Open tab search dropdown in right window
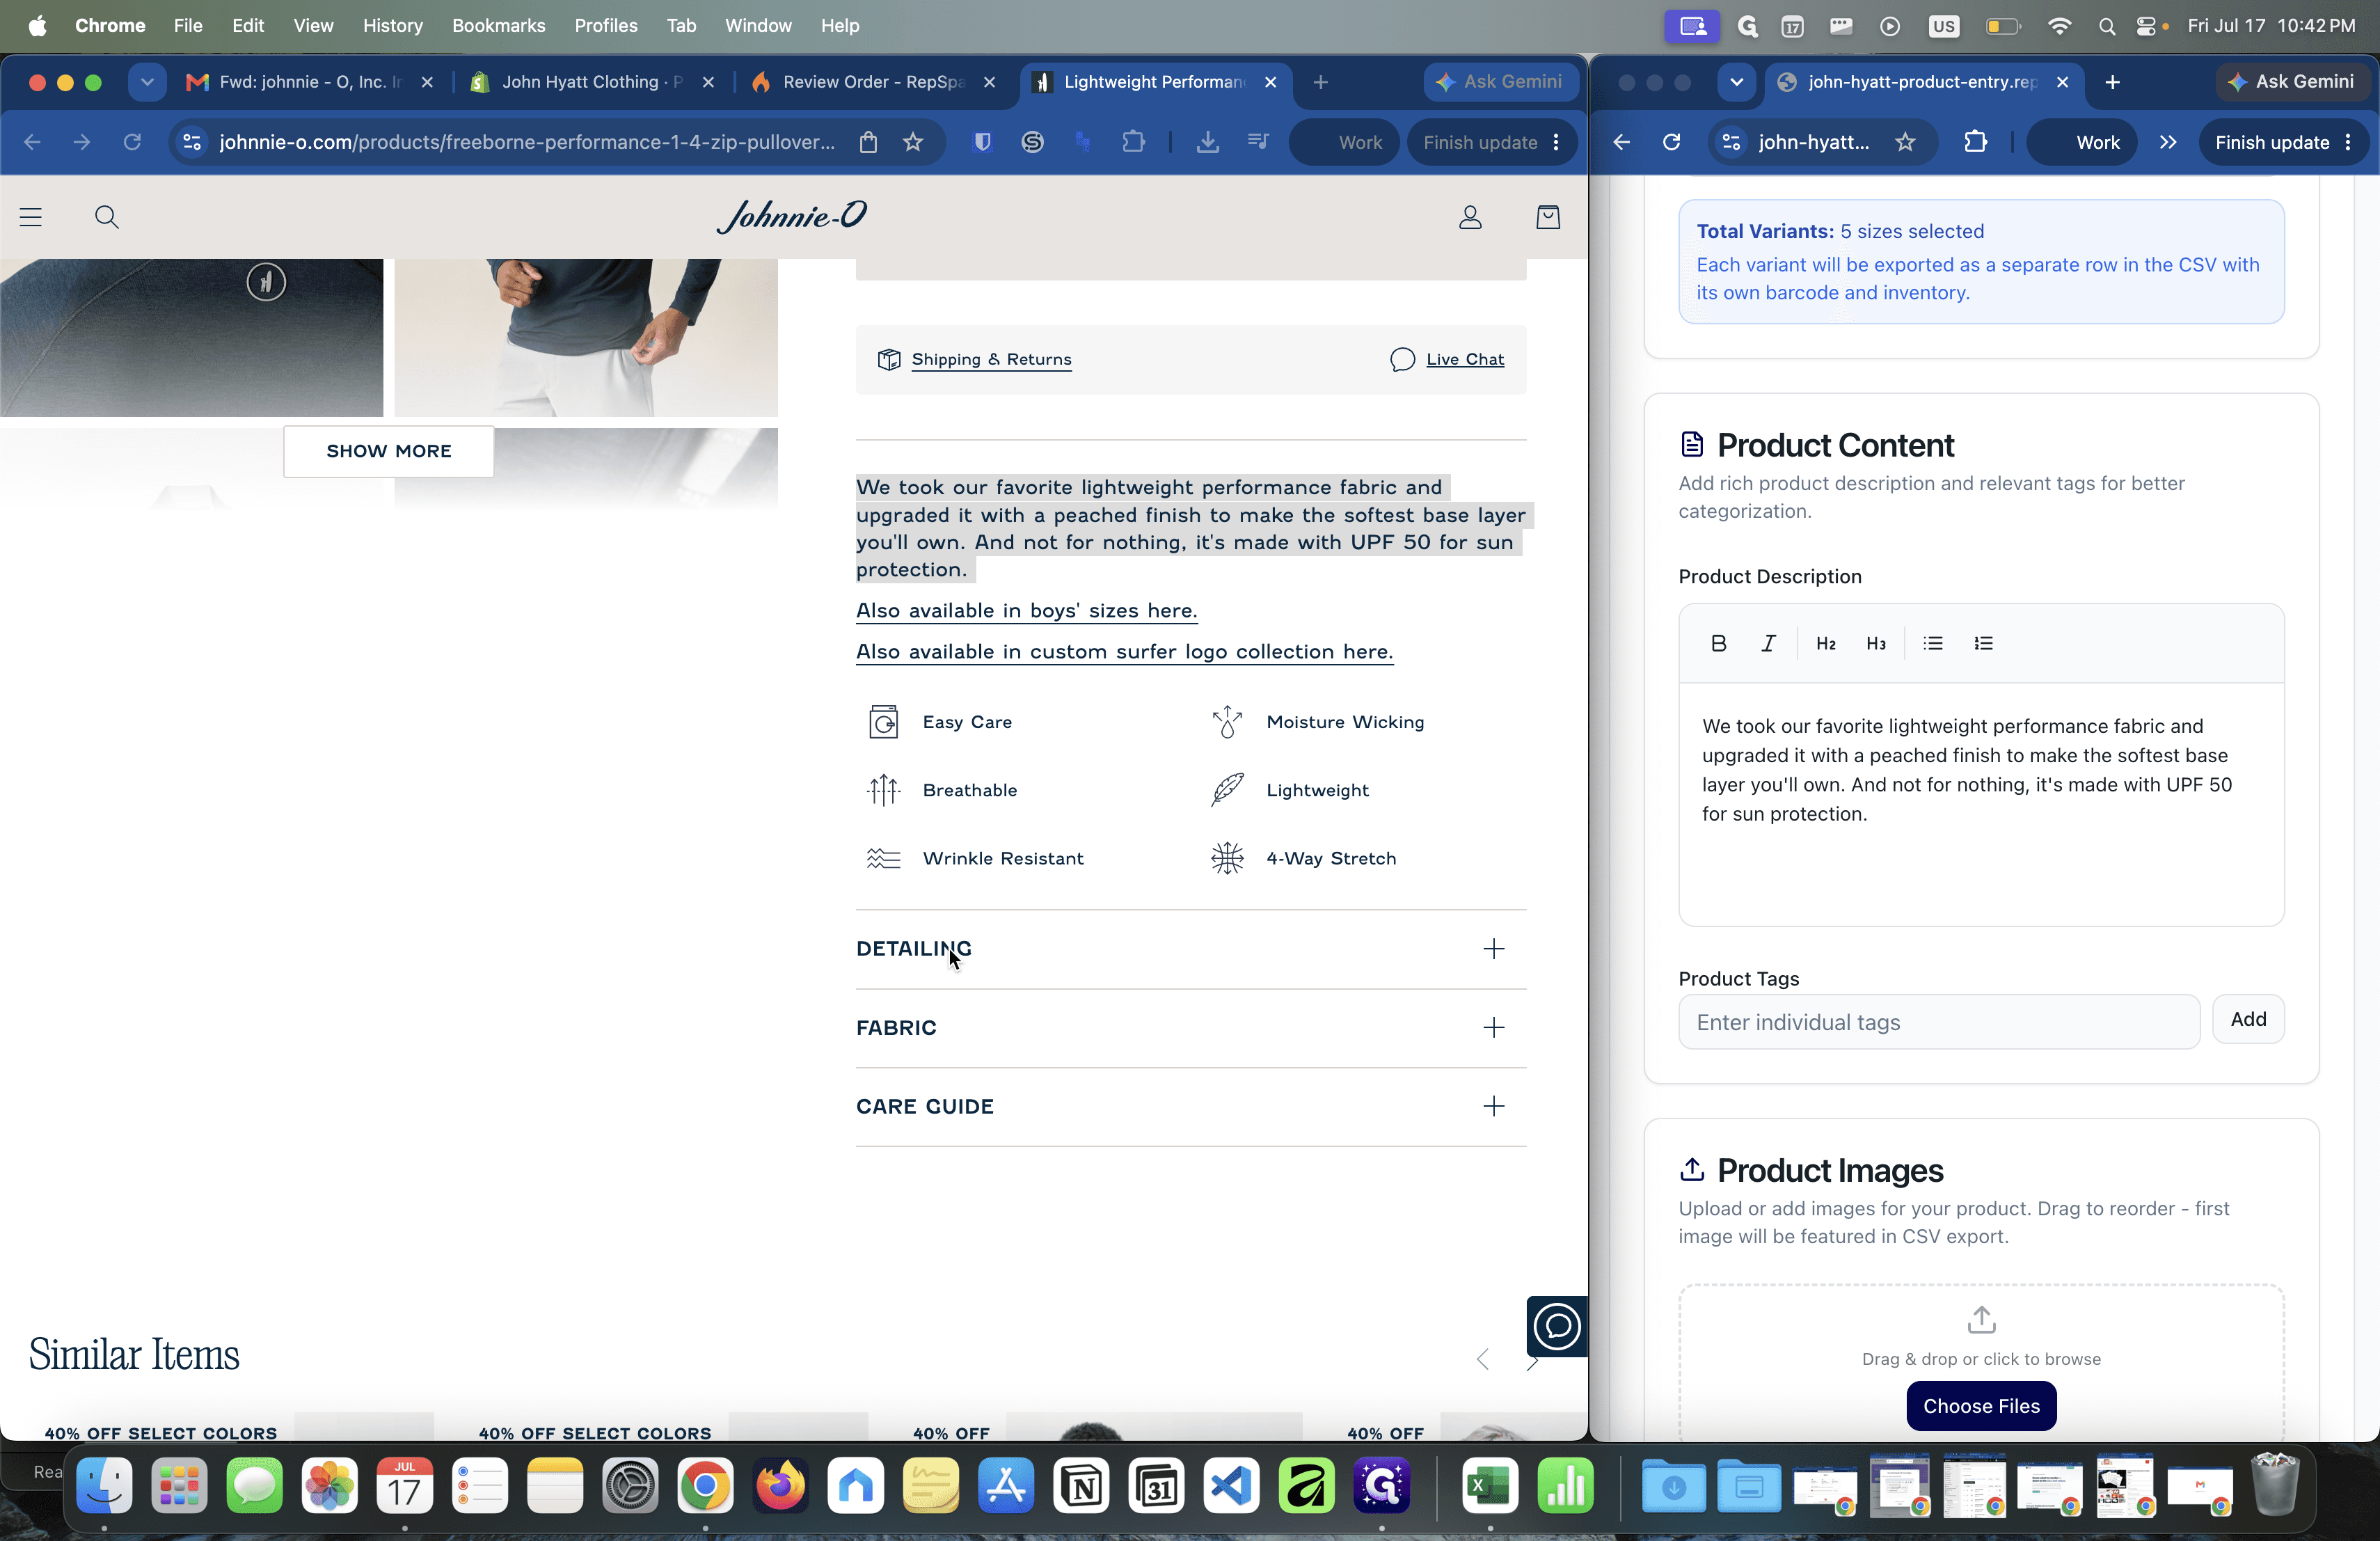 tap(1737, 82)
